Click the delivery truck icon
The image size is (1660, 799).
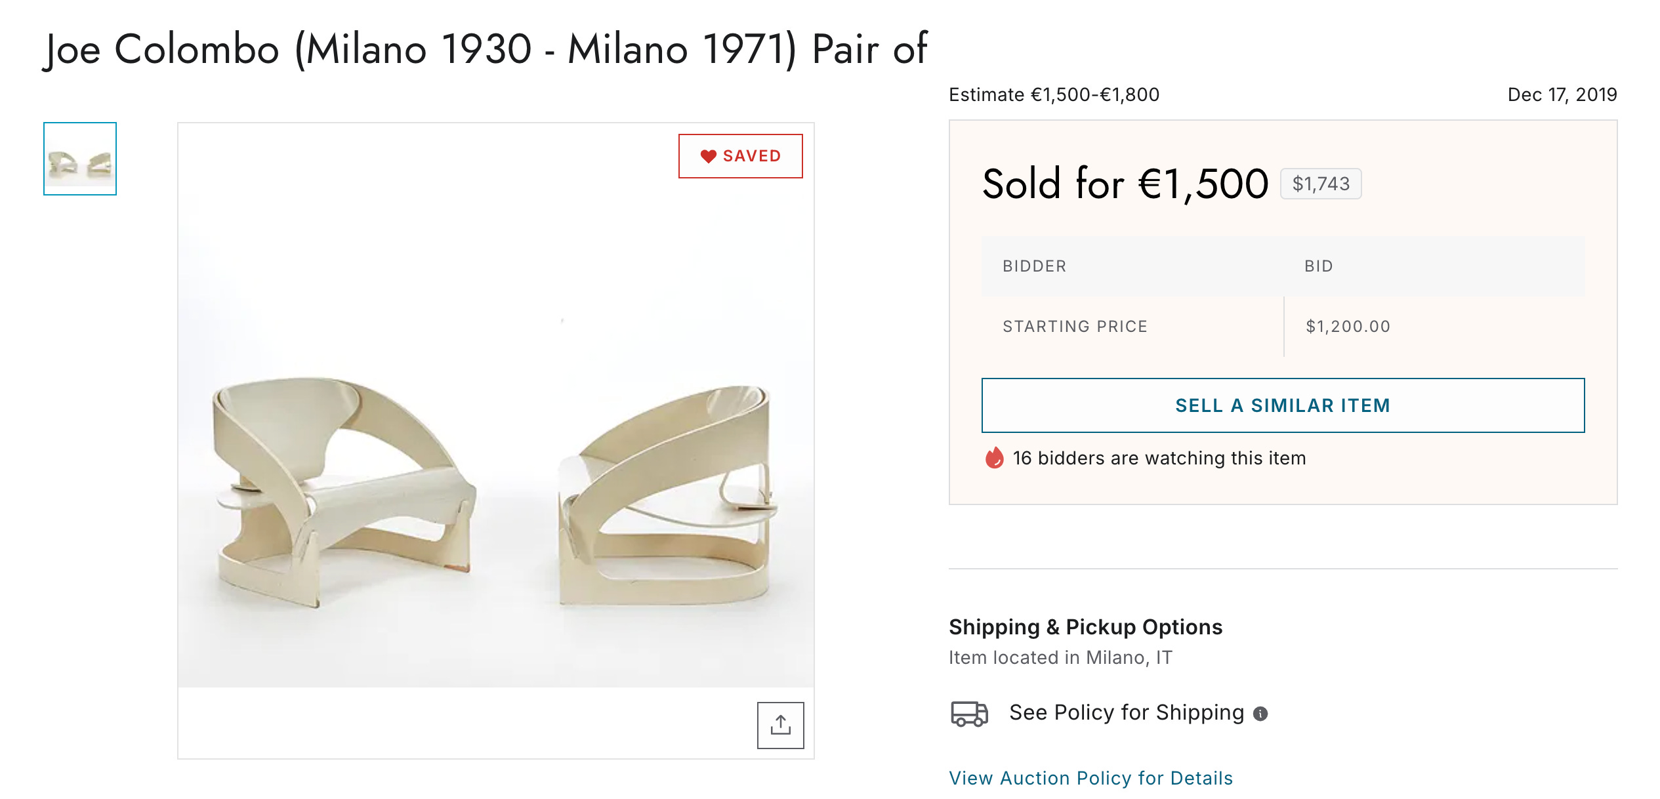tap(969, 713)
